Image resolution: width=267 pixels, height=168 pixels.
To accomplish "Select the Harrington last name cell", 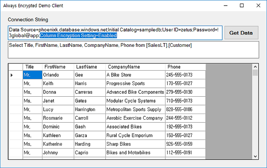I will pyautogui.click(x=90, y=109).
